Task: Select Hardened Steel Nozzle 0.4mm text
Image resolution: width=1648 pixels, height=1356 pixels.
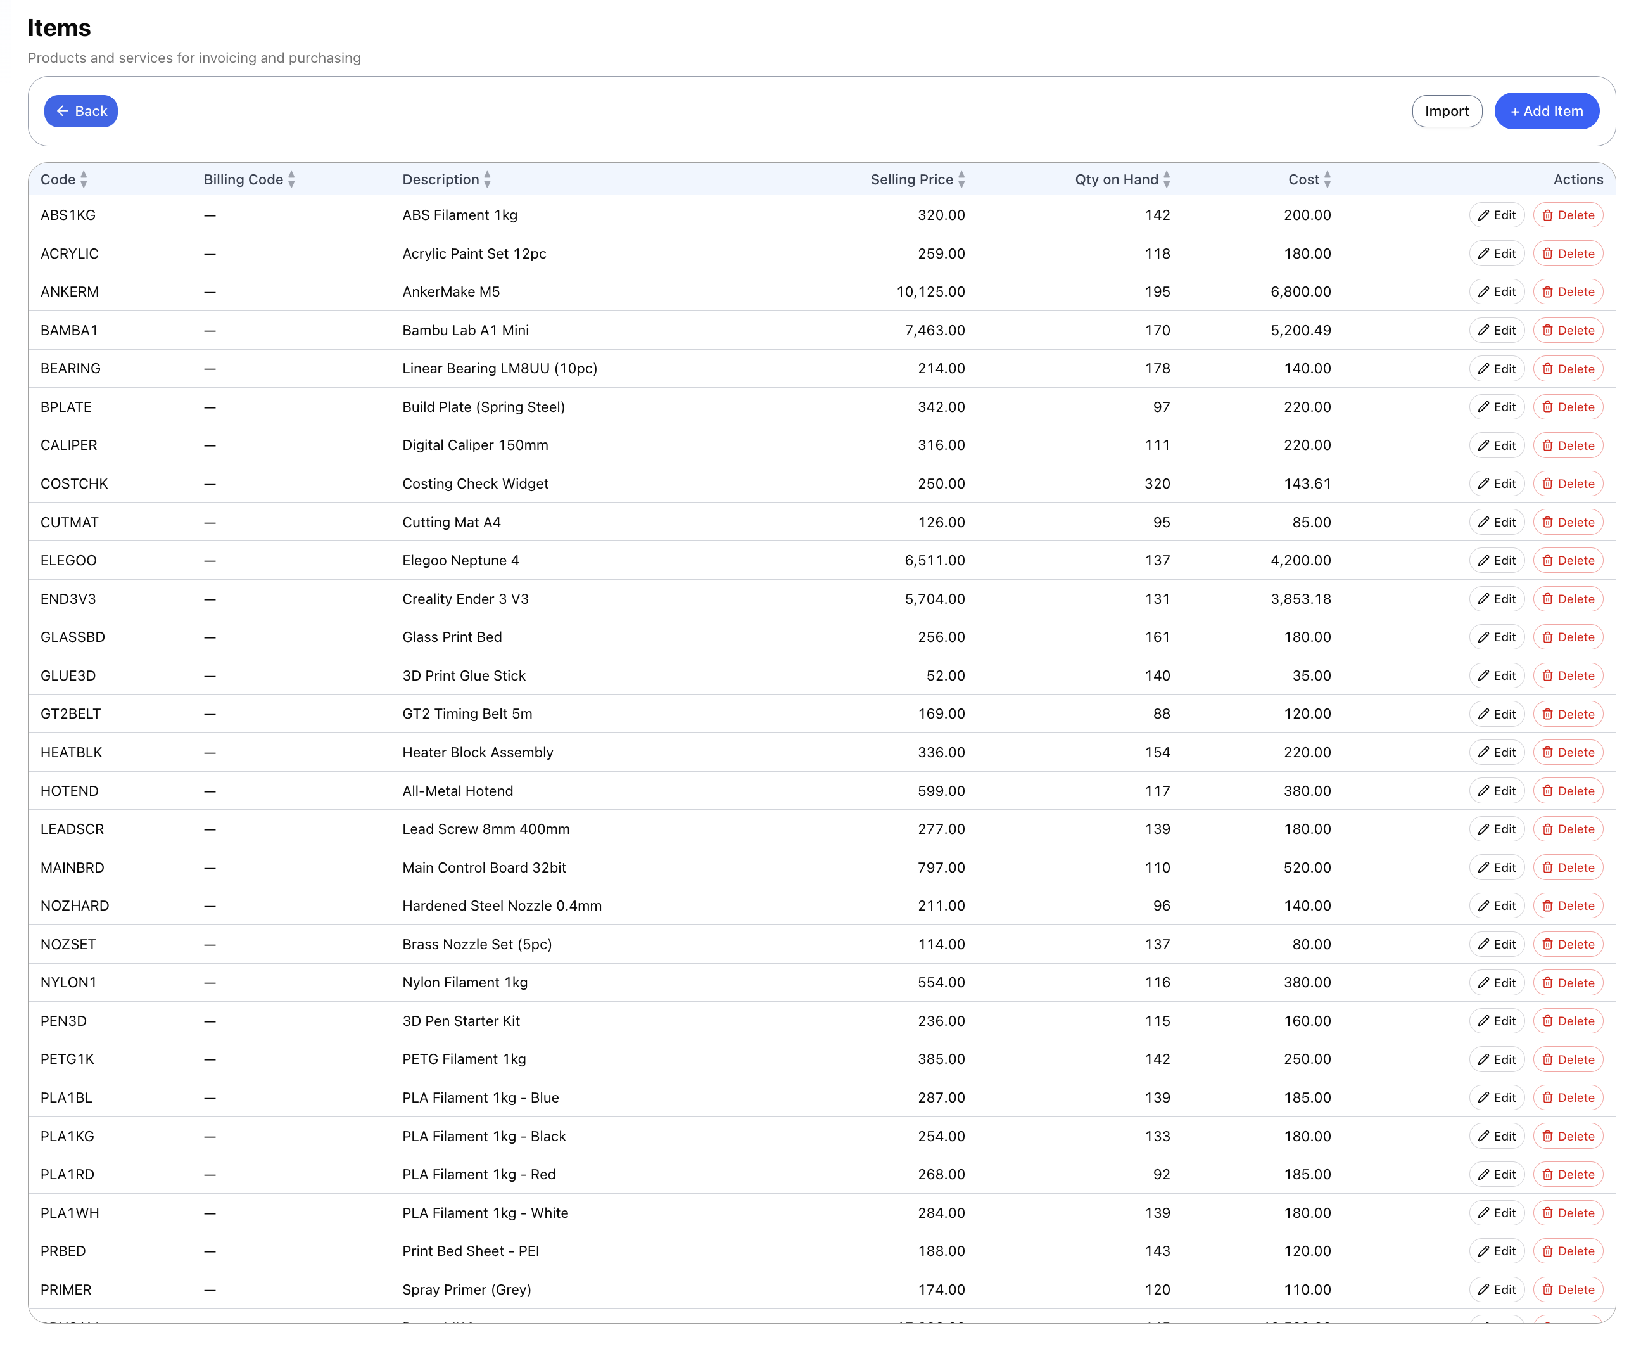Action: 502,906
